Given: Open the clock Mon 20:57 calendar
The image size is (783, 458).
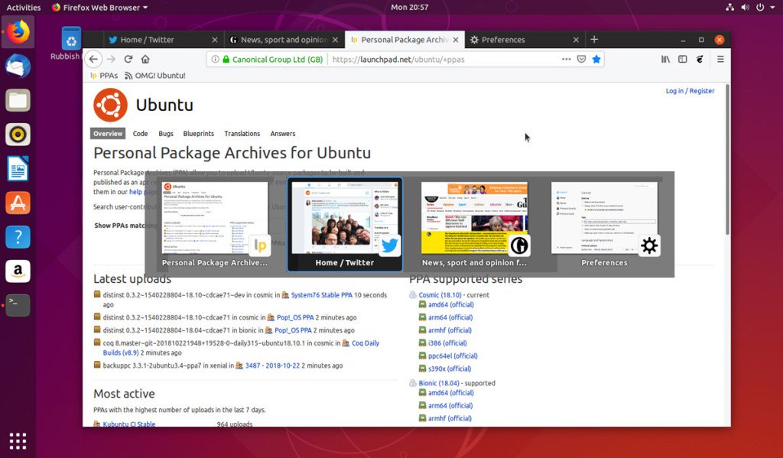Looking at the screenshot, I should pyautogui.click(x=410, y=7).
